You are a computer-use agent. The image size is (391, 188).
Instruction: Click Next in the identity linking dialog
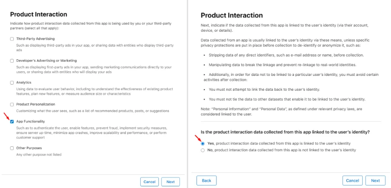click(375, 181)
